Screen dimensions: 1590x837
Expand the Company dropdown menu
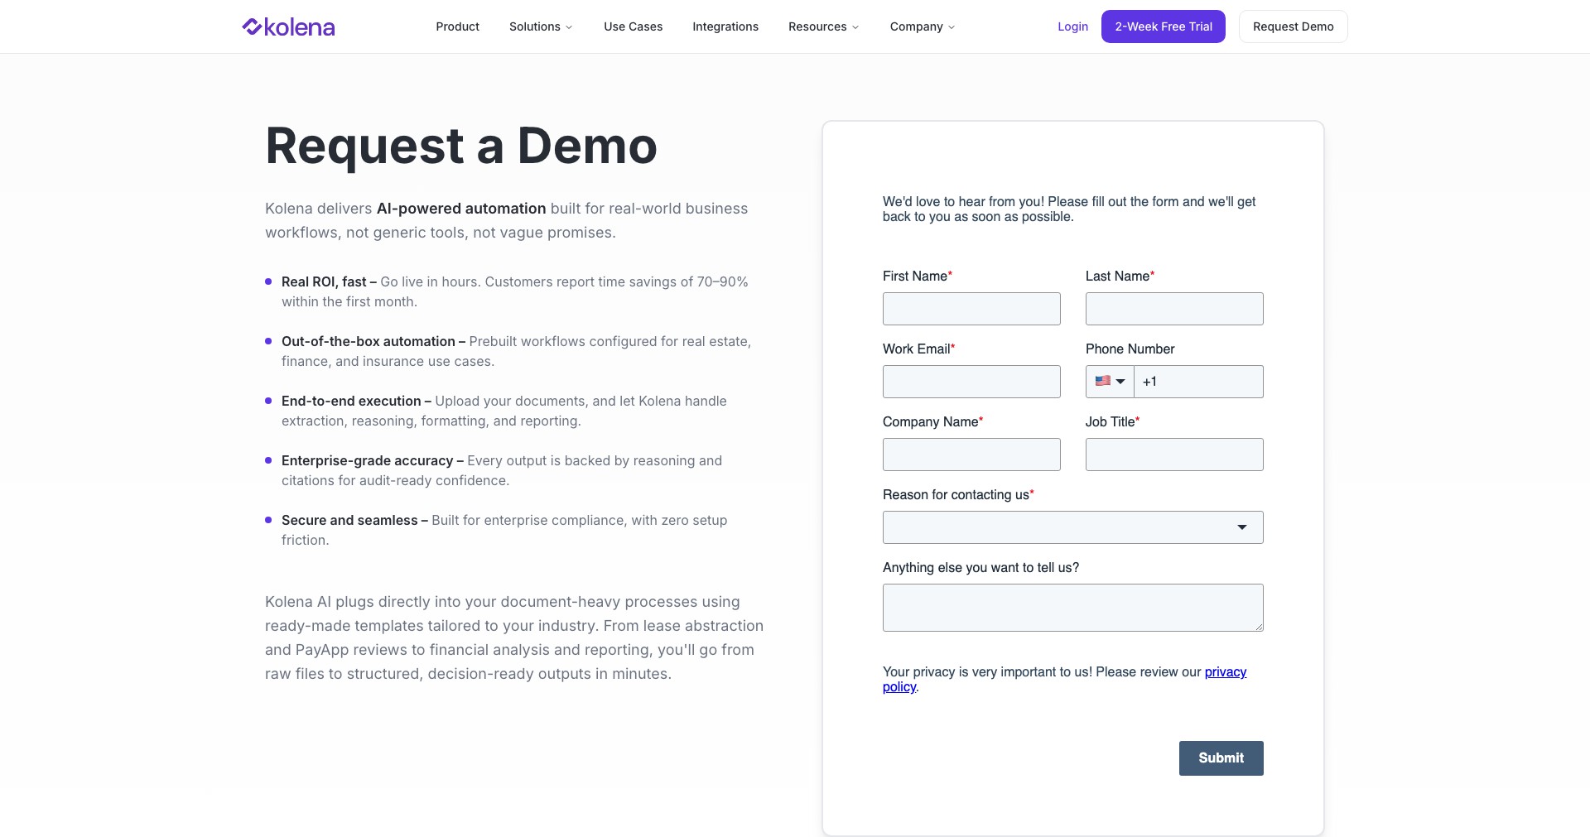923,26
